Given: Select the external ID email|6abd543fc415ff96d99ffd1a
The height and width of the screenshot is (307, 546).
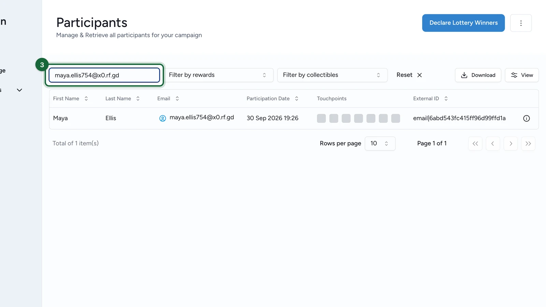Looking at the screenshot, I should tap(459, 118).
